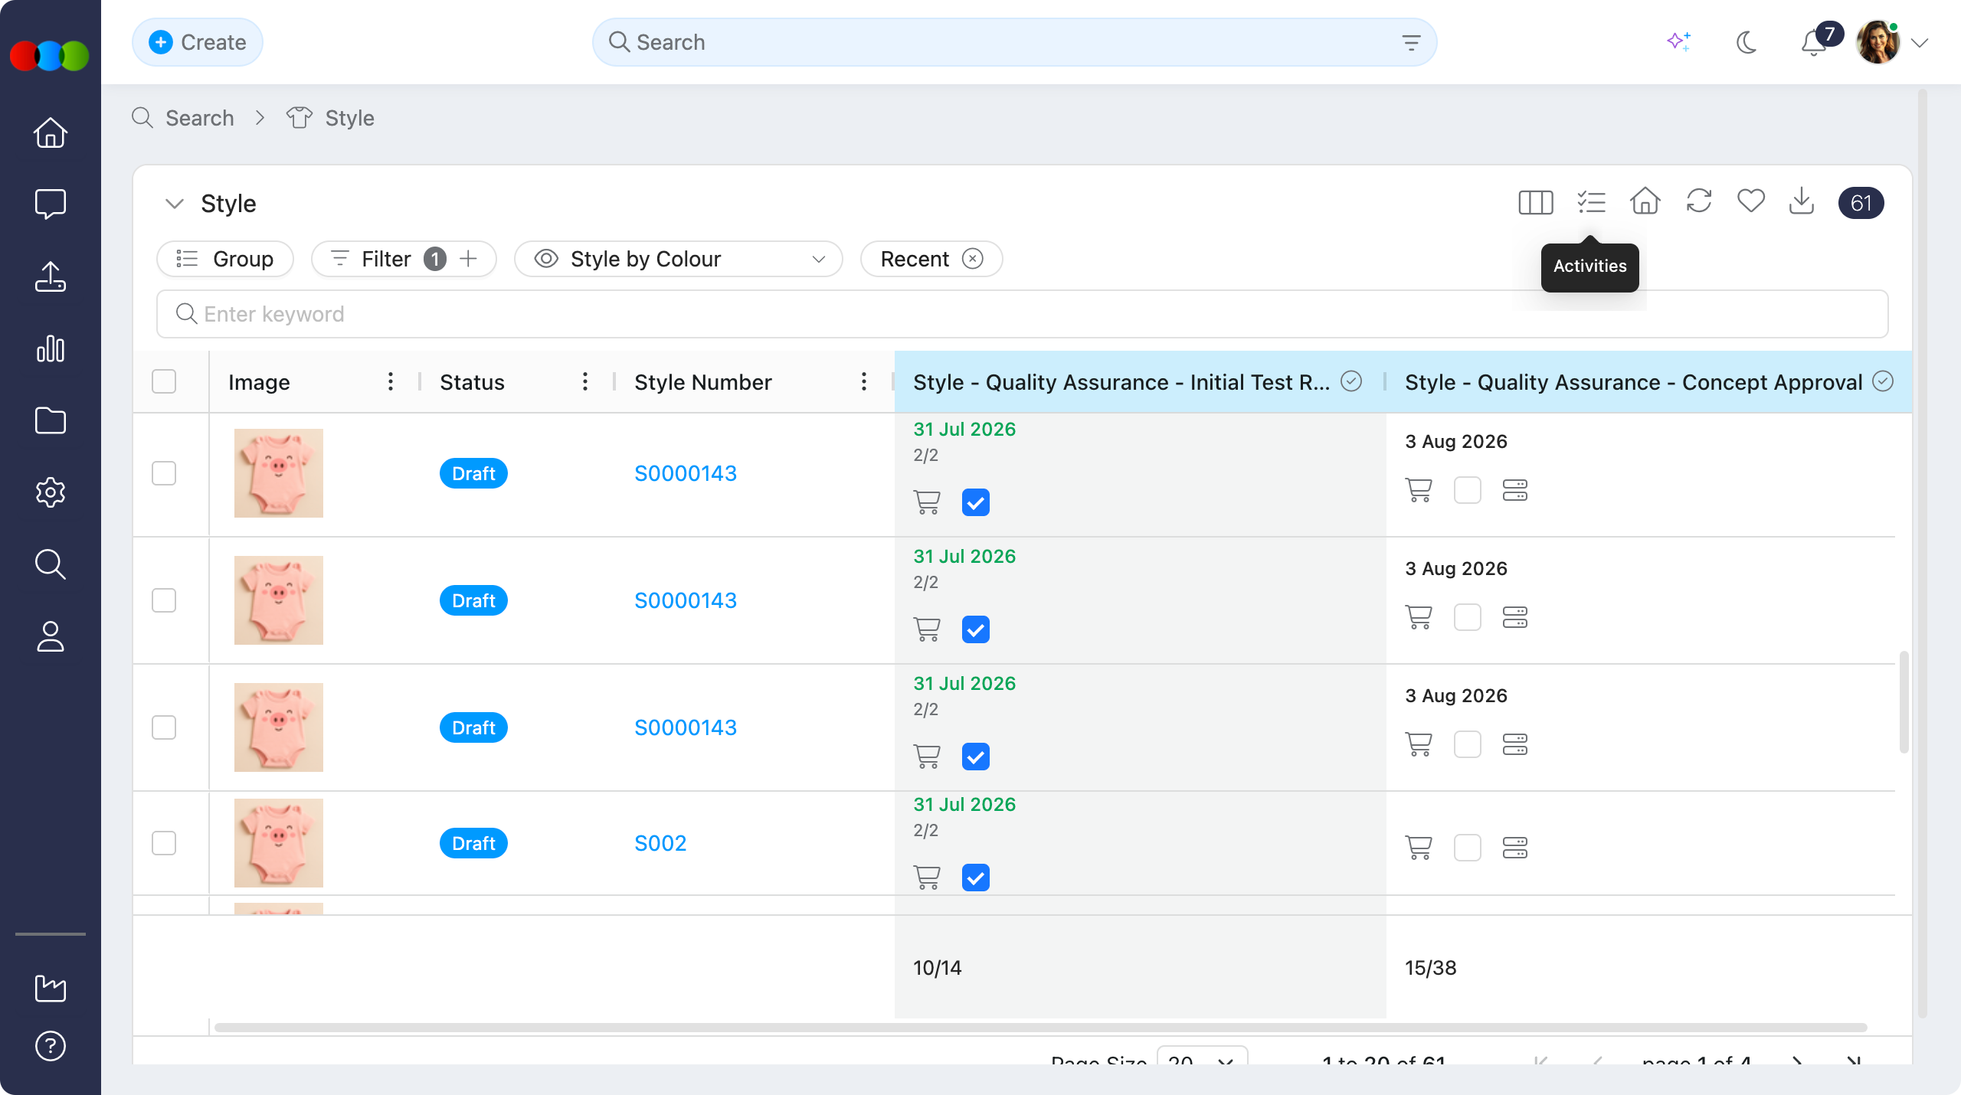Select the first S0000143 row checkbox
Viewport: 1961px width, 1095px height.
point(164,473)
